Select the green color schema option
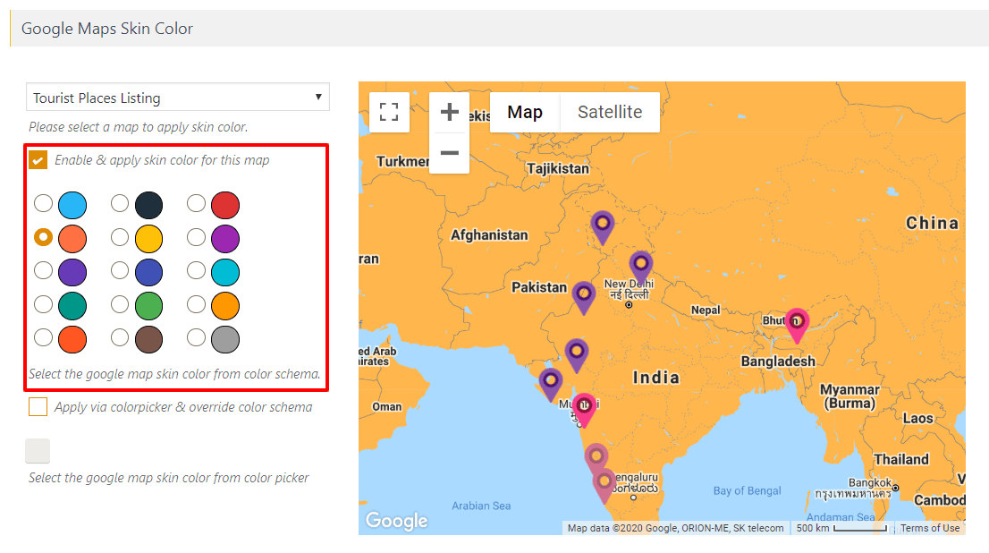The width and height of the screenshot is (989, 553). coord(120,304)
